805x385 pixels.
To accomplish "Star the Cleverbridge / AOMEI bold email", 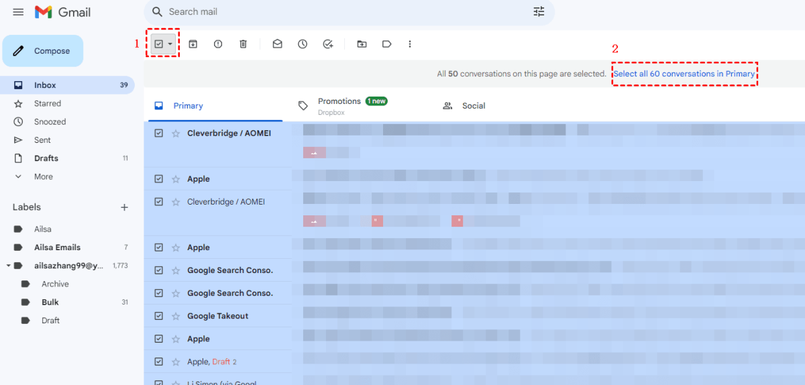I will click(x=176, y=133).
